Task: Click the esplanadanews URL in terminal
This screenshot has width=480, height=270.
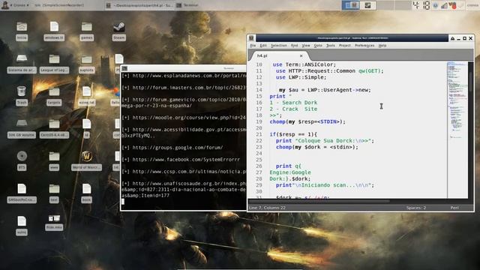Action: tap(189, 76)
